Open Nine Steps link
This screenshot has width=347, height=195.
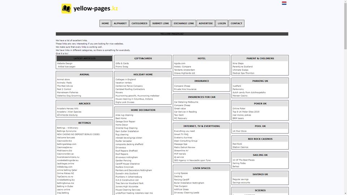point(238,64)
